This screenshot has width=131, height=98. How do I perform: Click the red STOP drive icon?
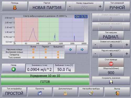click(x=111, y=64)
